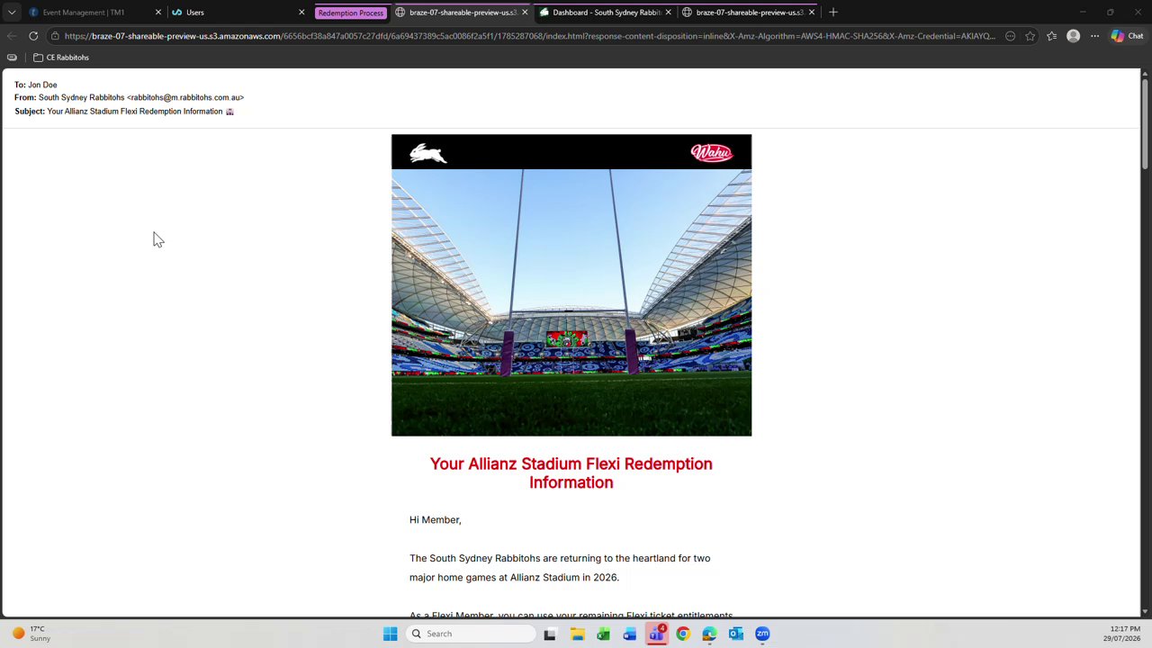Open browser settings and more menu

[1094, 36]
